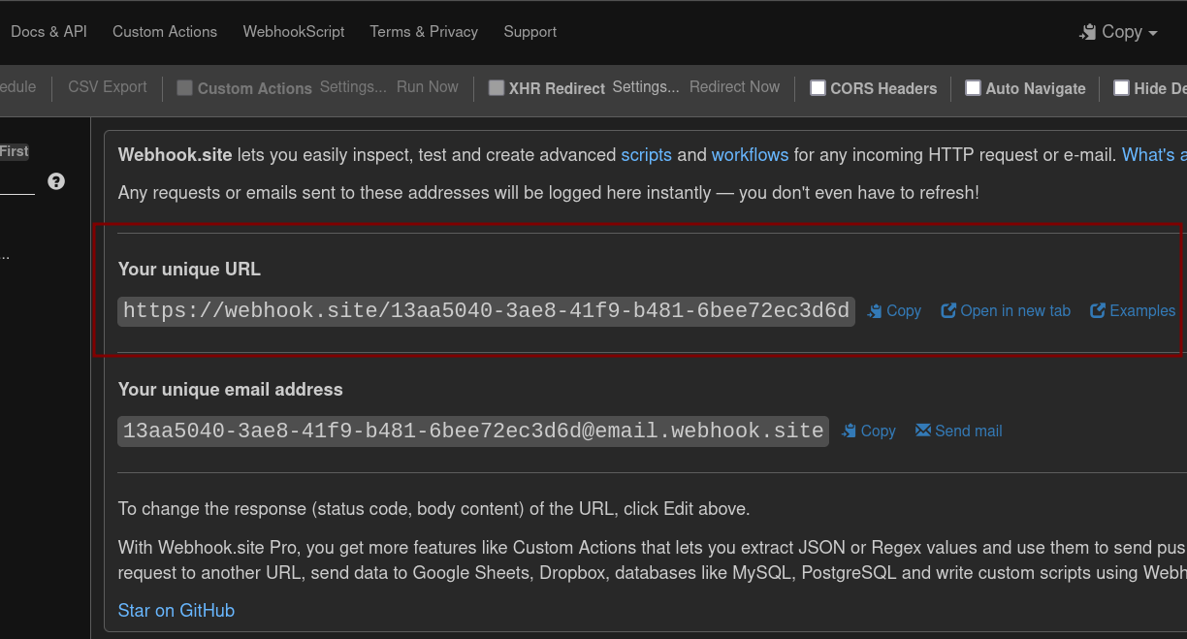Click the search field in left sidebar

pos(17,181)
